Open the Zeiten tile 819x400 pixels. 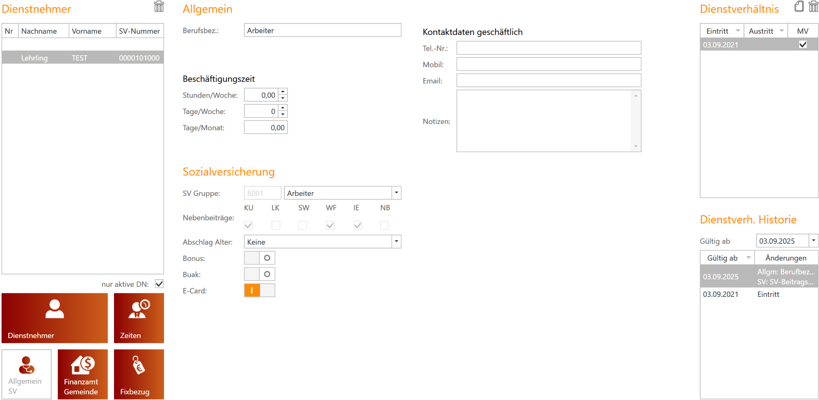coord(138,318)
